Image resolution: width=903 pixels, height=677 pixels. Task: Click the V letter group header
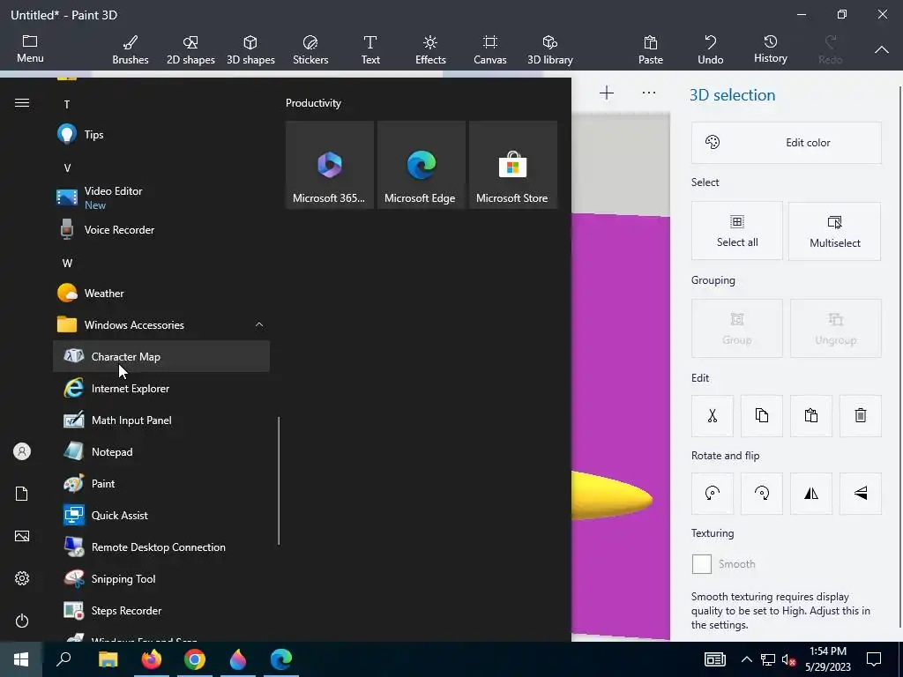(x=67, y=168)
